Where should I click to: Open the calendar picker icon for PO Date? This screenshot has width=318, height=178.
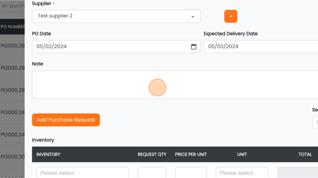194,47
